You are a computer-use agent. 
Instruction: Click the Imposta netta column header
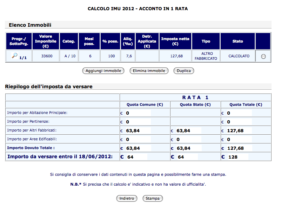175,41
